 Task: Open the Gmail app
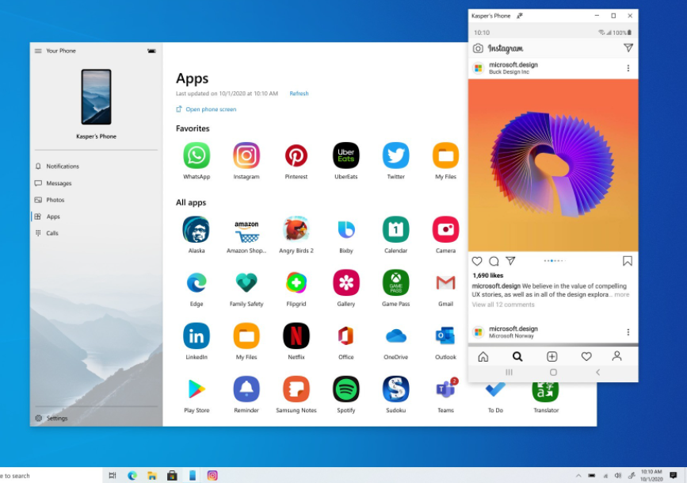coord(445,283)
